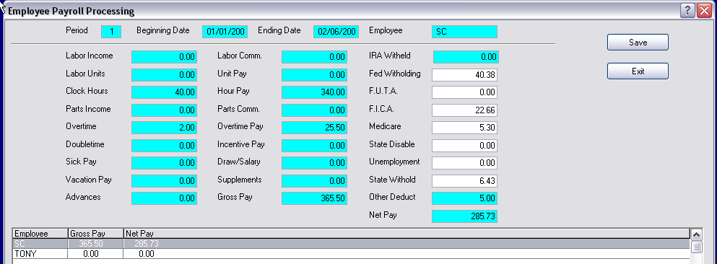Select the SC row in employee list
Screen dimensions: 717x264
pos(351,244)
